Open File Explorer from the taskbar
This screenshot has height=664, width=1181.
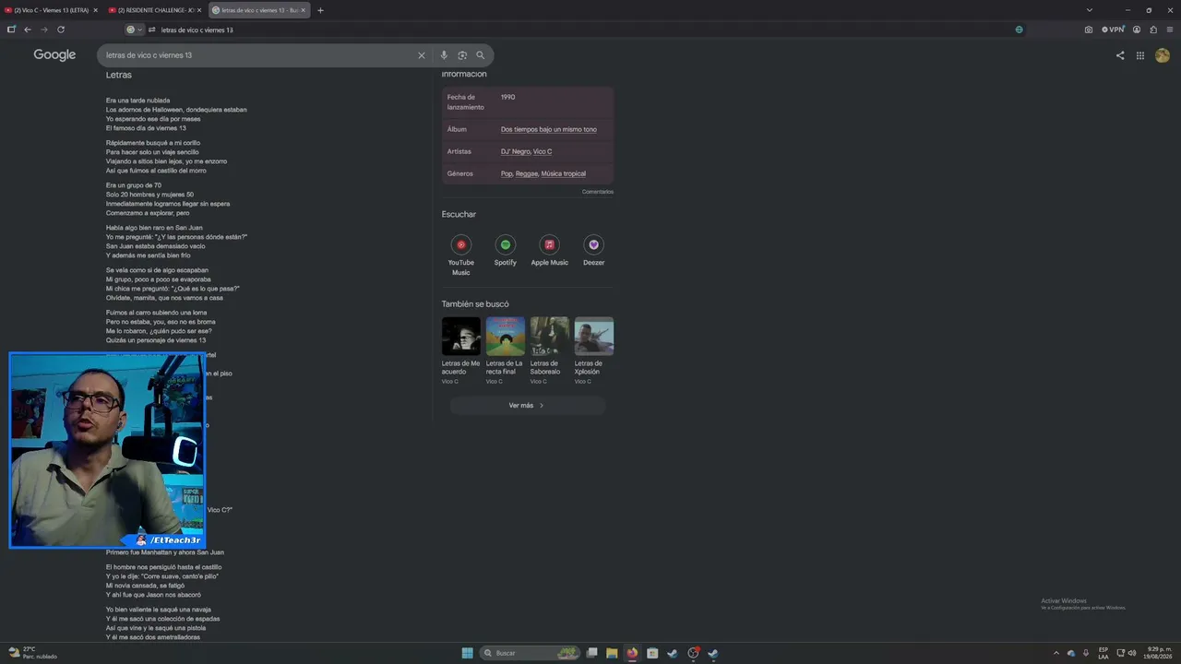click(612, 653)
